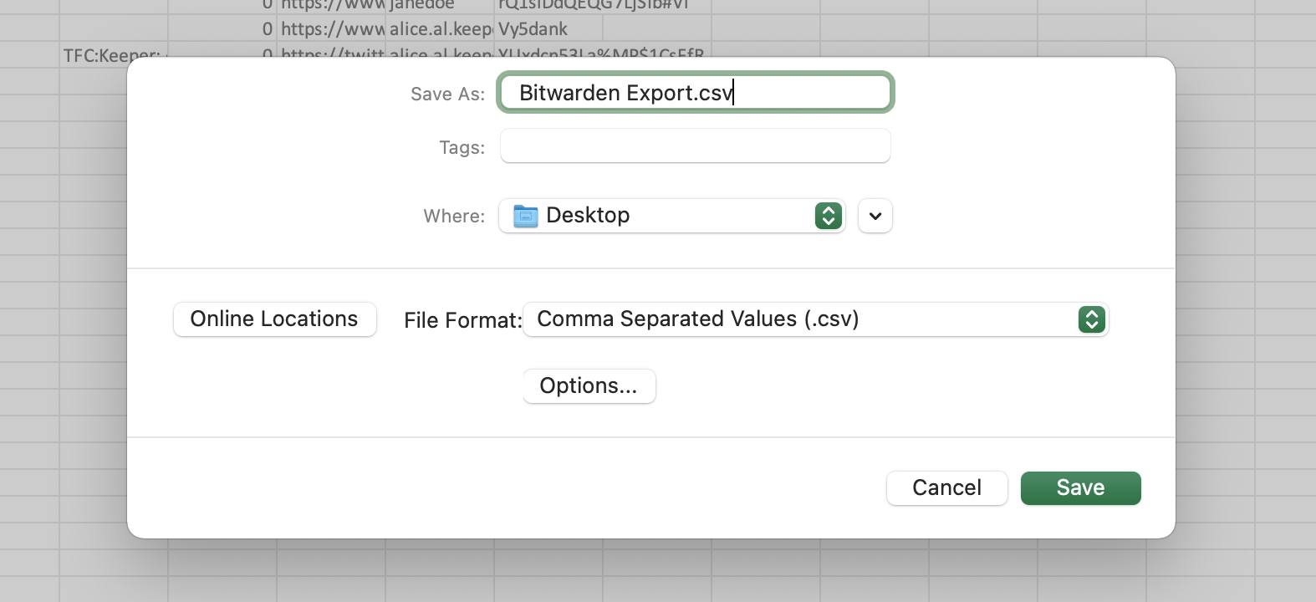Click green arrows on File Format selector

(x=1091, y=319)
